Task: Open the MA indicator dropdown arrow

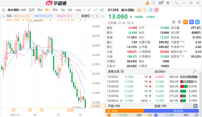Action: pyautogui.click(x=4, y=16)
